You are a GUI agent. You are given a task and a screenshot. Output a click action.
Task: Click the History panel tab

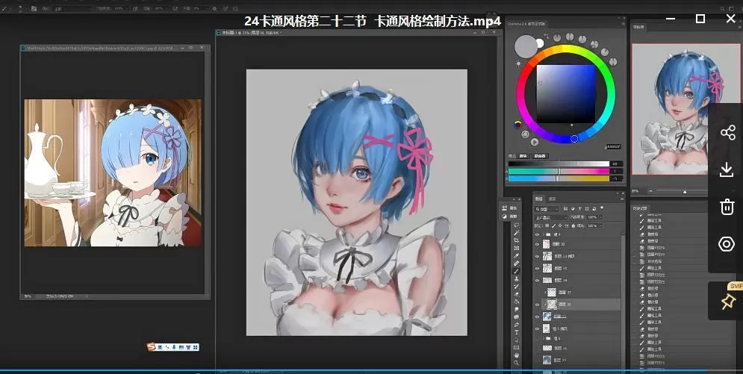tap(641, 208)
